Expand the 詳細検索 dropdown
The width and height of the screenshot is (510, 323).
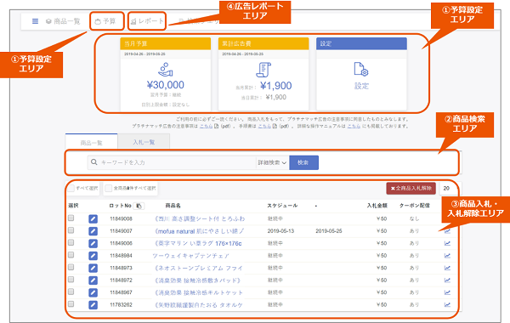pos(272,162)
